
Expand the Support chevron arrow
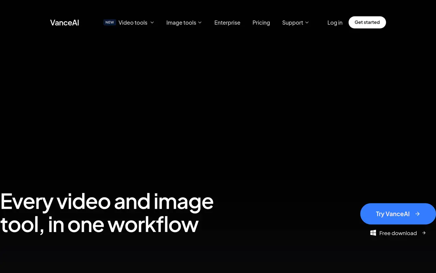point(307,23)
